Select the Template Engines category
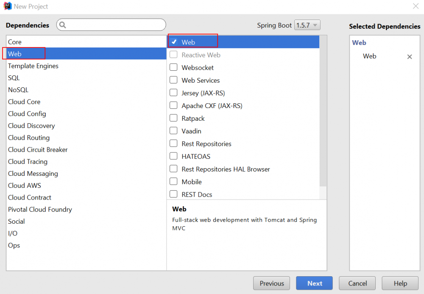 click(x=33, y=66)
